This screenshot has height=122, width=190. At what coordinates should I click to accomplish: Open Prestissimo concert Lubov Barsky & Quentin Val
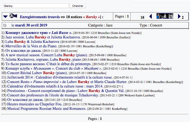coord(66,91)
